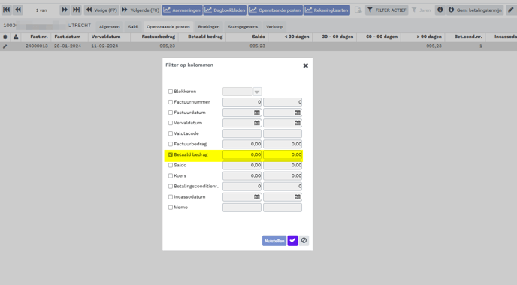Click the pencil edit icon in top toolbar

click(x=510, y=10)
